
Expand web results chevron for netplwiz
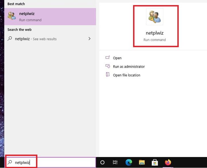tap(89, 39)
